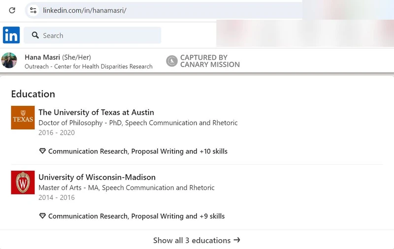
Task: Focus the LinkedIn Search field
Action: pos(93,35)
